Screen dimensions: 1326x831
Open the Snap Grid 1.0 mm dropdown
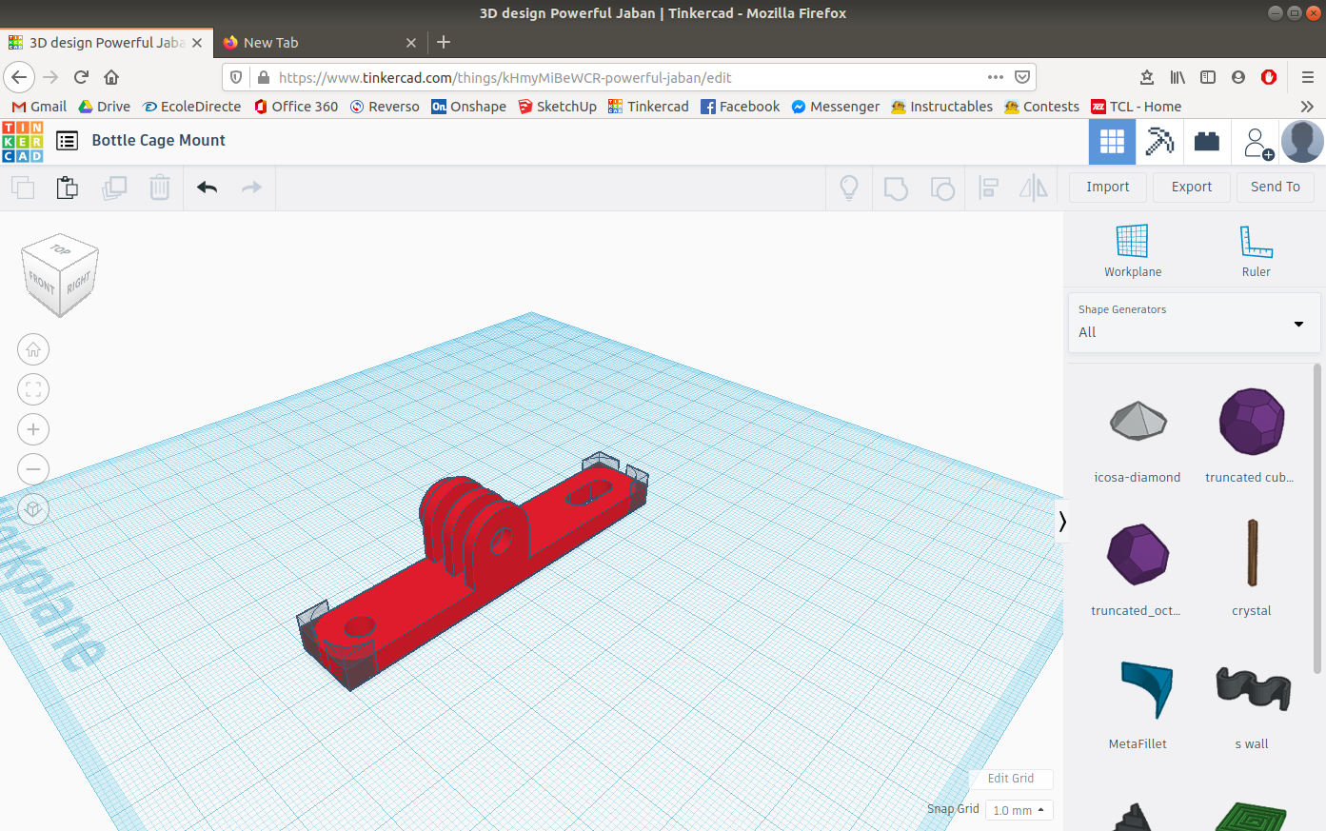pyautogui.click(x=1019, y=810)
